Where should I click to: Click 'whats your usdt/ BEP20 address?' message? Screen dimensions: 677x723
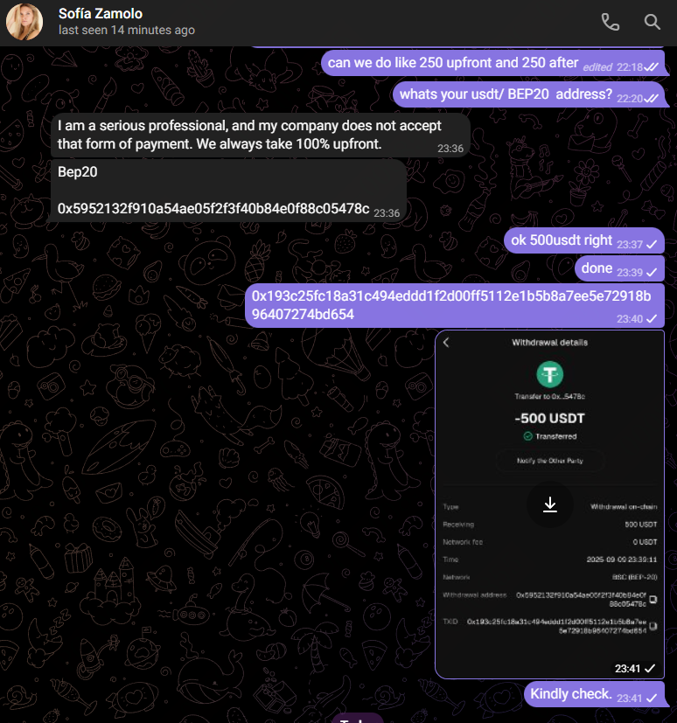tap(529, 94)
